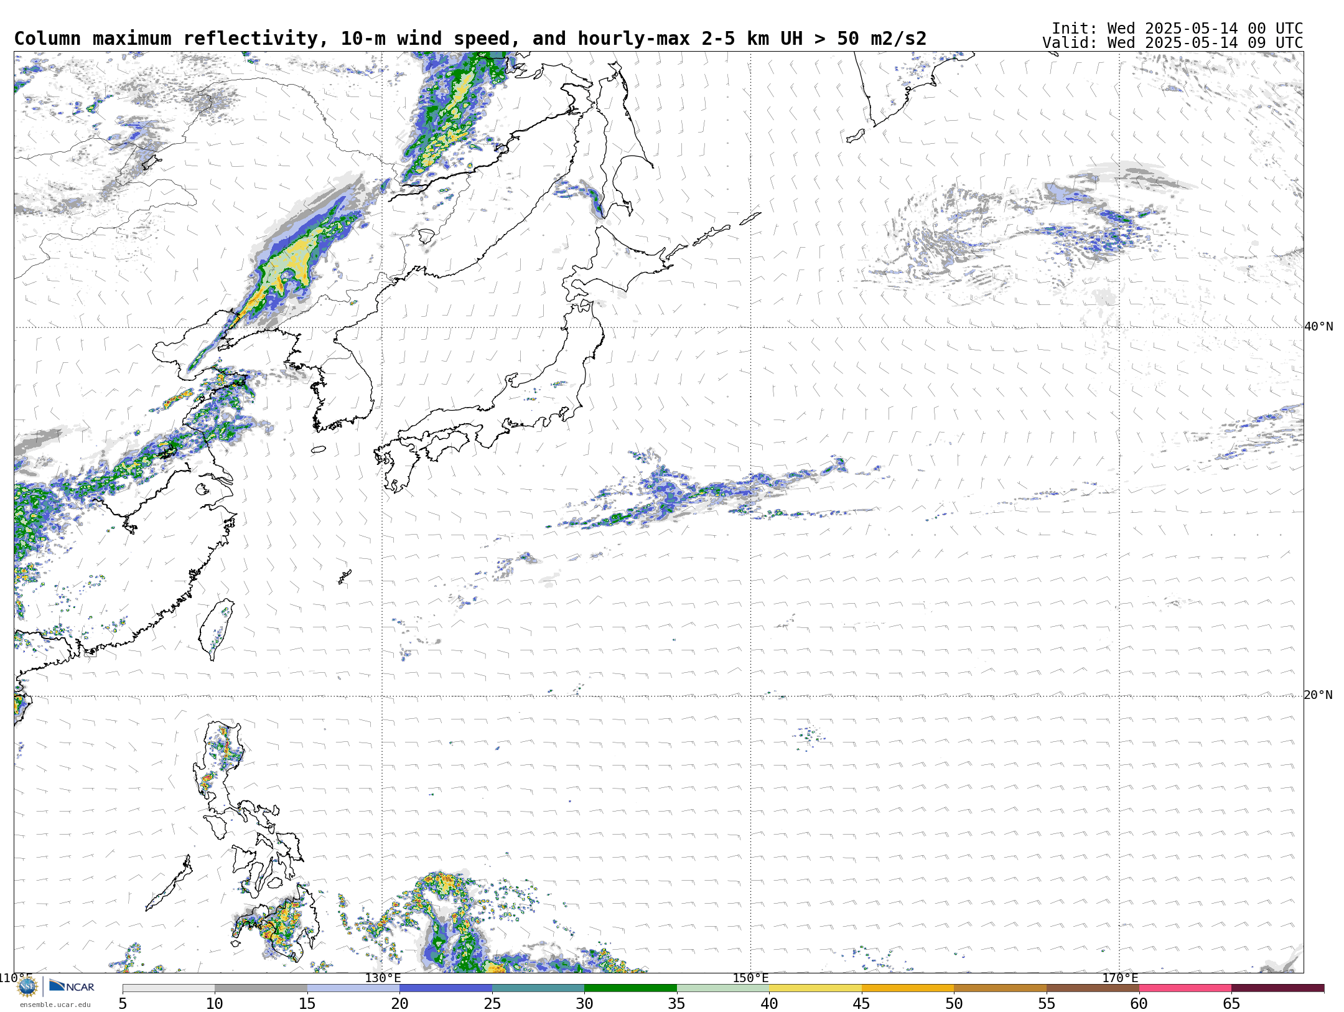The image size is (1344, 1012).
Task: Click the orange 45 dBZ colorbar segment
Action: pyautogui.click(x=908, y=988)
